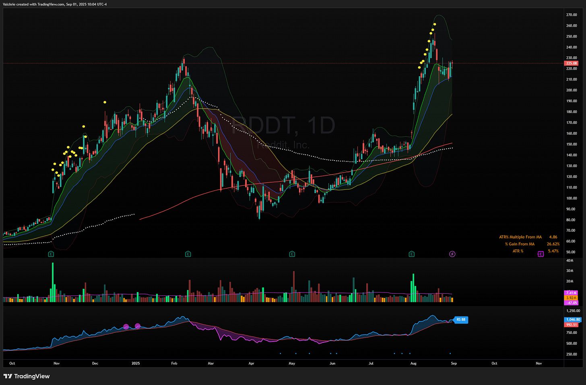Click the 30M volume scale label
Viewport: 586px width, 385px height.
[569, 271]
